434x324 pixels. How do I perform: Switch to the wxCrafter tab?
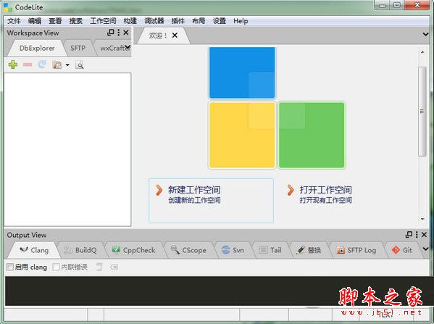point(112,48)
